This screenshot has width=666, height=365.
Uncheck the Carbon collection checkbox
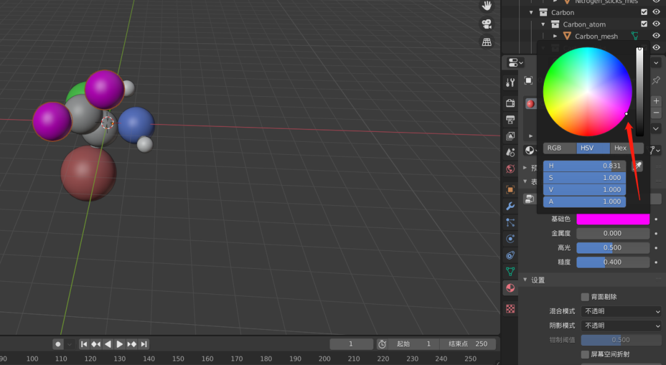click(x=644, y=12)
